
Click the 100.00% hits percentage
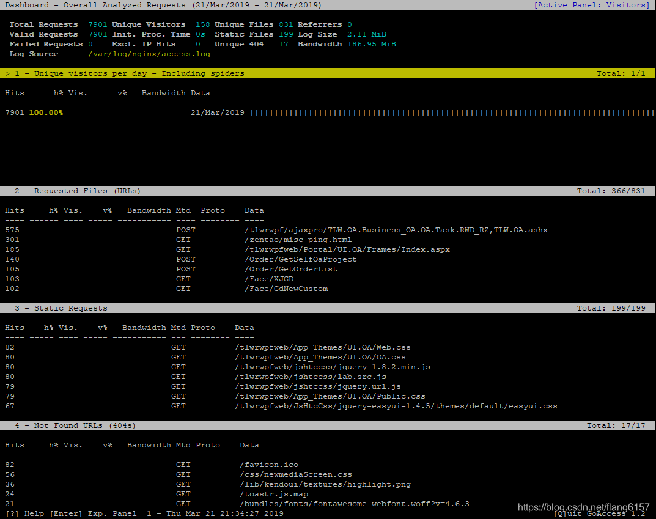pos(46,112)
